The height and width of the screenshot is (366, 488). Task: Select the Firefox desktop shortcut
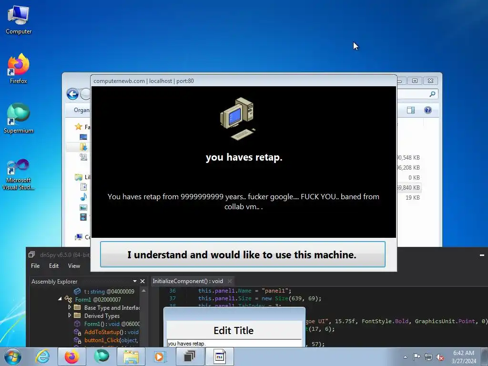[19, 69]
